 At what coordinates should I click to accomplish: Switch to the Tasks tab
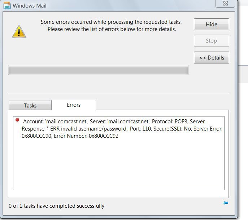coord(30,105)
